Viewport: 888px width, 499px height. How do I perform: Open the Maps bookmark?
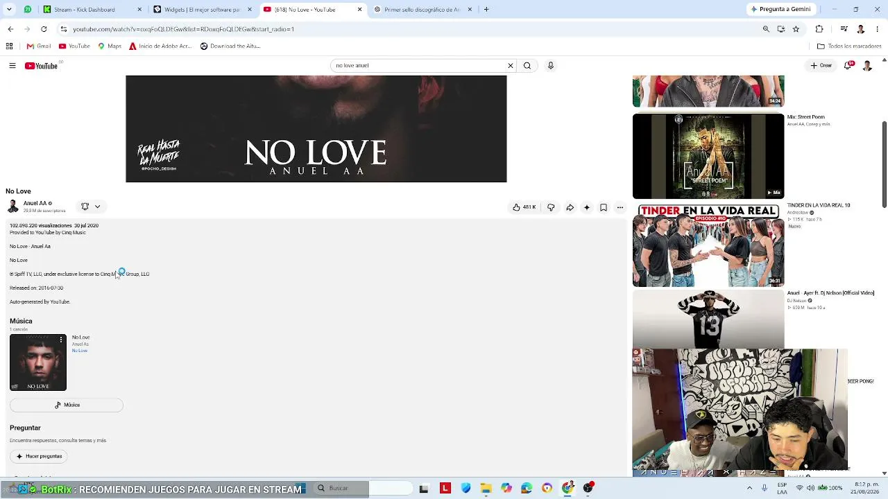(110, 46)
